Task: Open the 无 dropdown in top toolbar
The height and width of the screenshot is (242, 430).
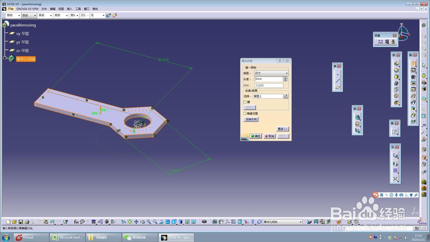Action: tap(98, 15)
